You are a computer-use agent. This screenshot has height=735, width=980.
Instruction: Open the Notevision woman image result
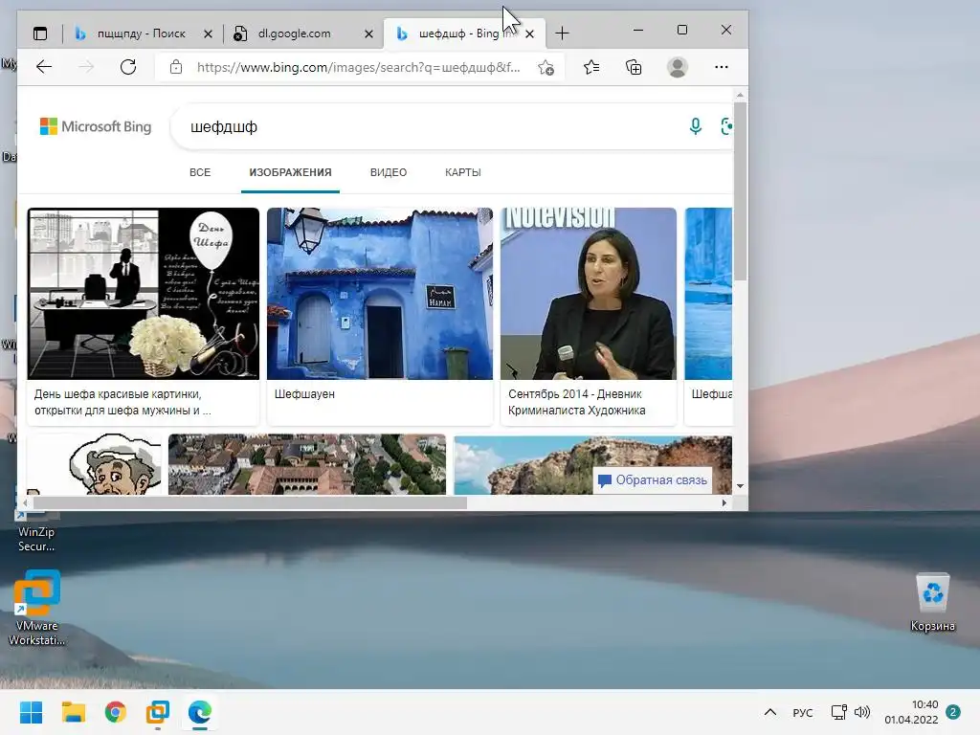click(x=589, y=294)
